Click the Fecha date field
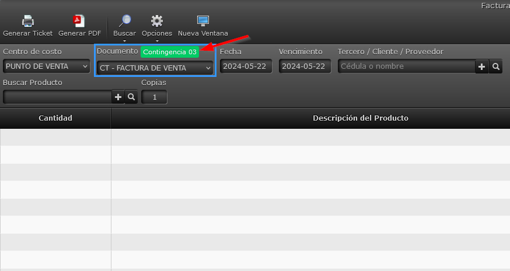510x271 pixels. (246, 66)
